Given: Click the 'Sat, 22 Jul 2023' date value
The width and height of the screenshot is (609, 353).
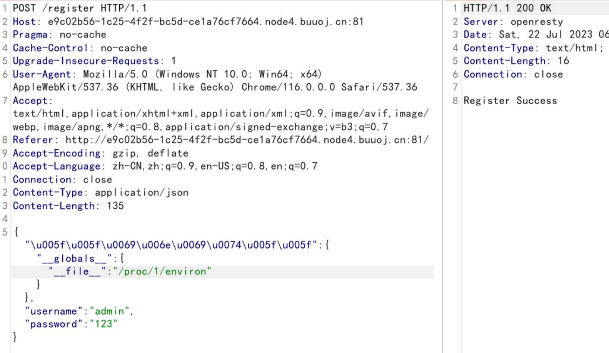Looking at the screenshot, I should pos(546,35).
